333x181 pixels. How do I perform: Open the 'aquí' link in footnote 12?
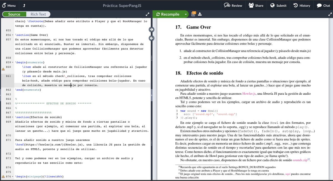click(x=288, y=174)
